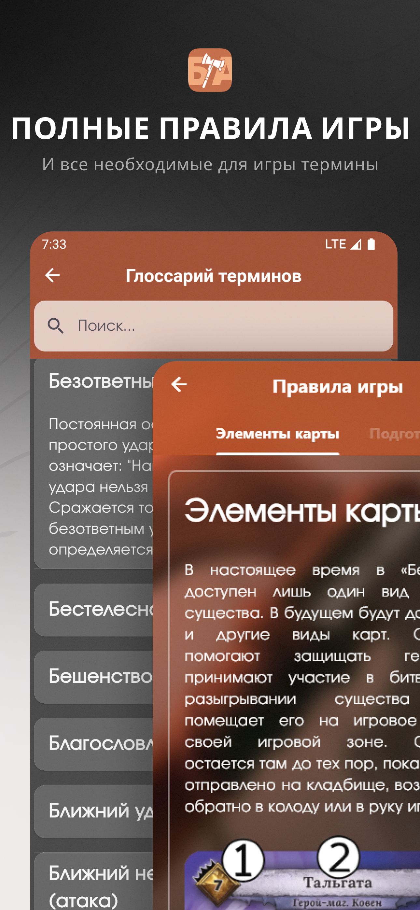Open the Подгот... tab

394,434
